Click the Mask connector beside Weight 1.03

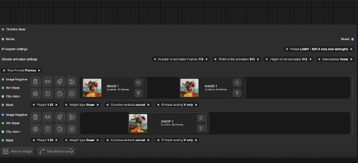click(3, 105)
